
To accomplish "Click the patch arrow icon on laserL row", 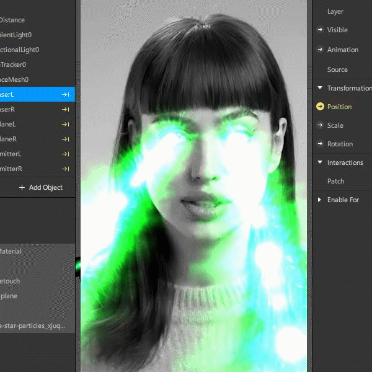I will click(x=66, y=95).
